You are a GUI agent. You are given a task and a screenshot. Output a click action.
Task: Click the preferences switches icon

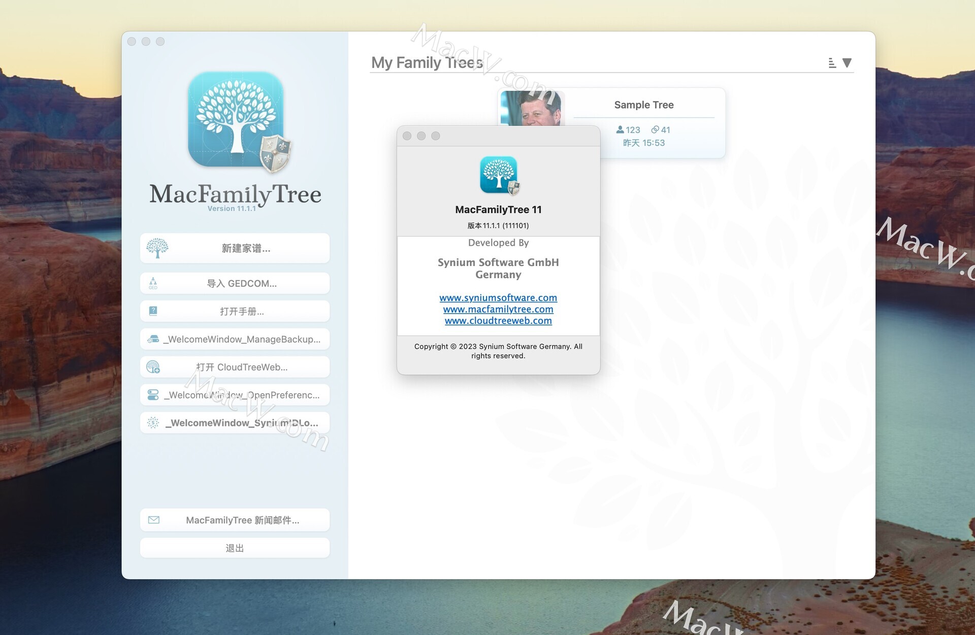pos(153,394)
